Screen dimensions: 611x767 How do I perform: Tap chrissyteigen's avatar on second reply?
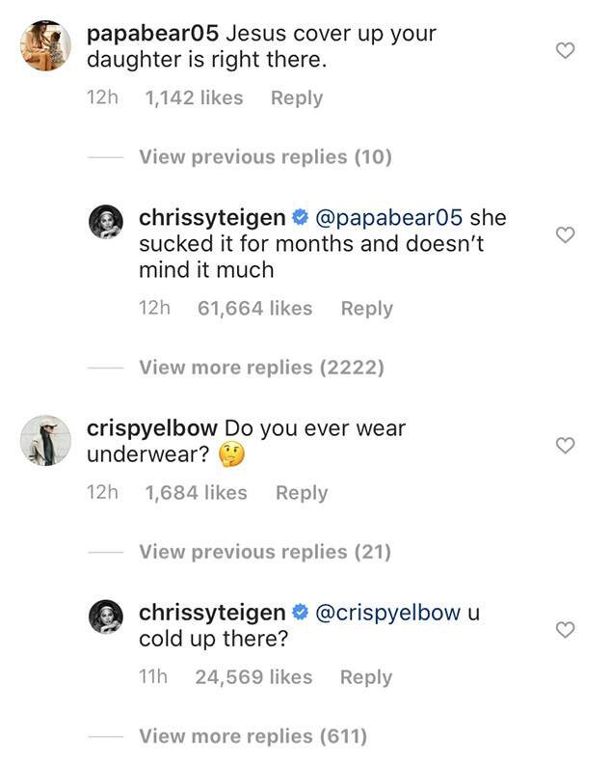coord(106,616)
